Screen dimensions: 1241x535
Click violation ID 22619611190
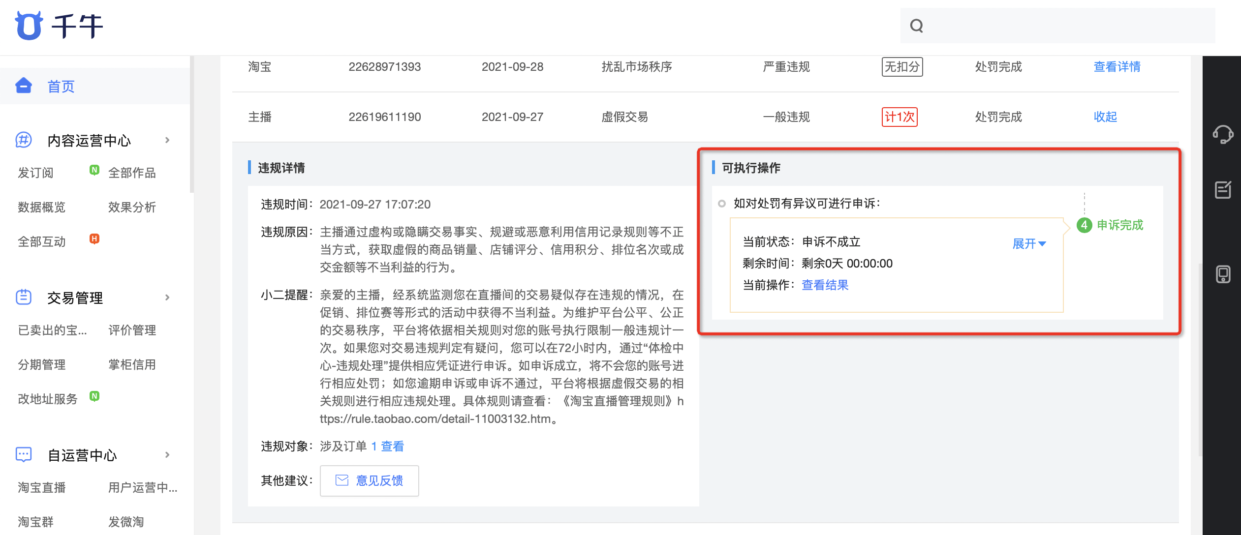pos(384,117)
